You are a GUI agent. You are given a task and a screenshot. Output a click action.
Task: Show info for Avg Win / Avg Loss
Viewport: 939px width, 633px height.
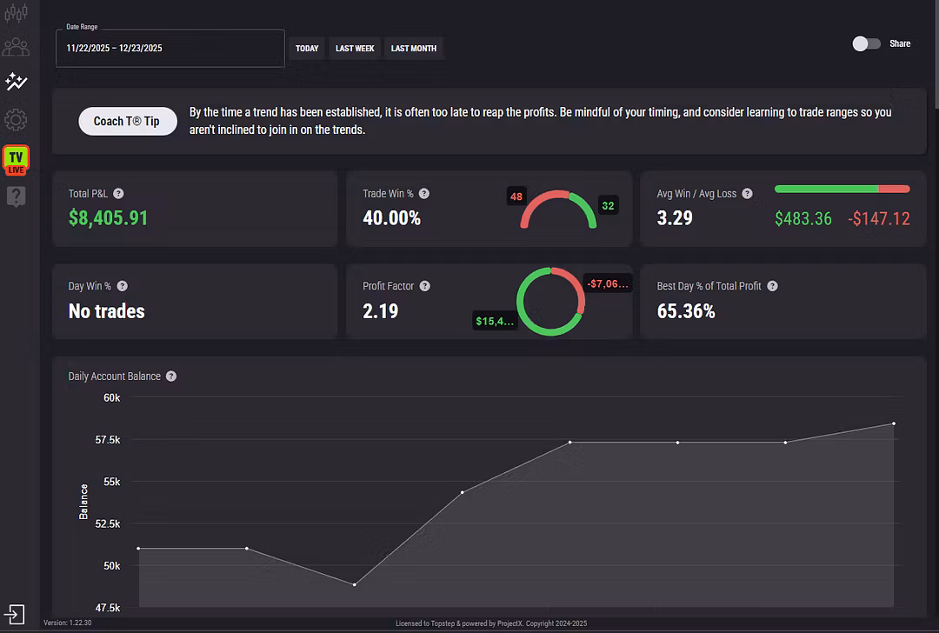coord(748,194)
